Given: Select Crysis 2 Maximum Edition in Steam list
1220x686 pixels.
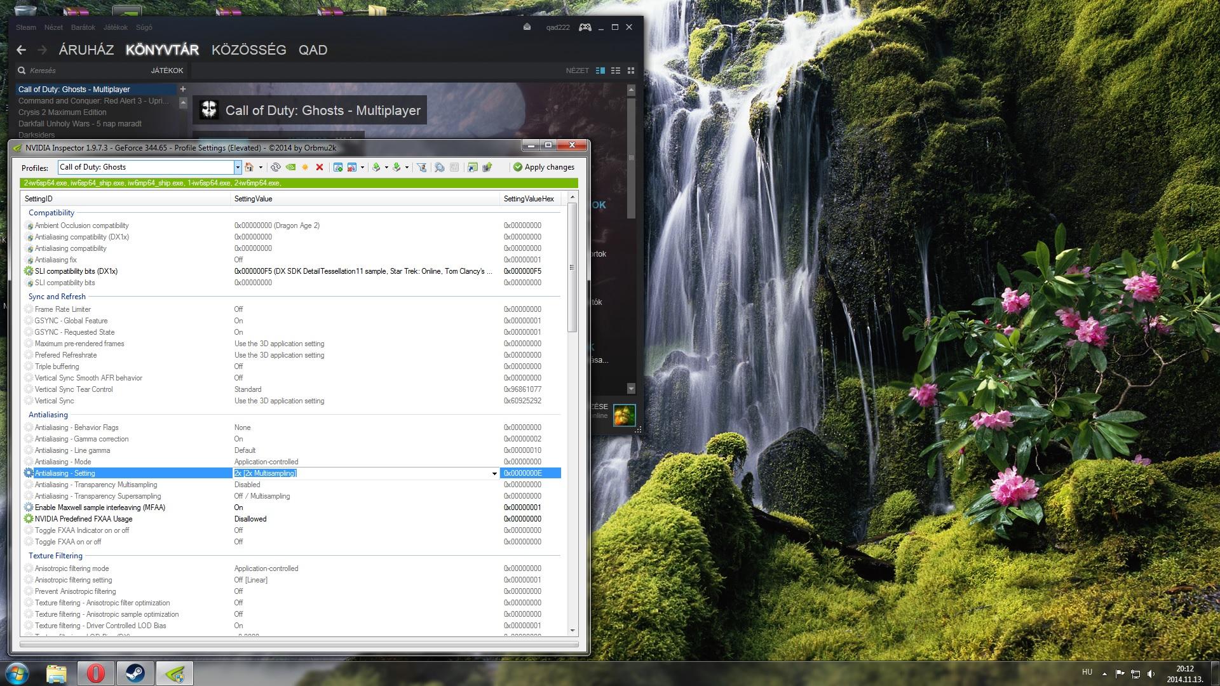Looking at the screenshot, I should click(62, 112).
